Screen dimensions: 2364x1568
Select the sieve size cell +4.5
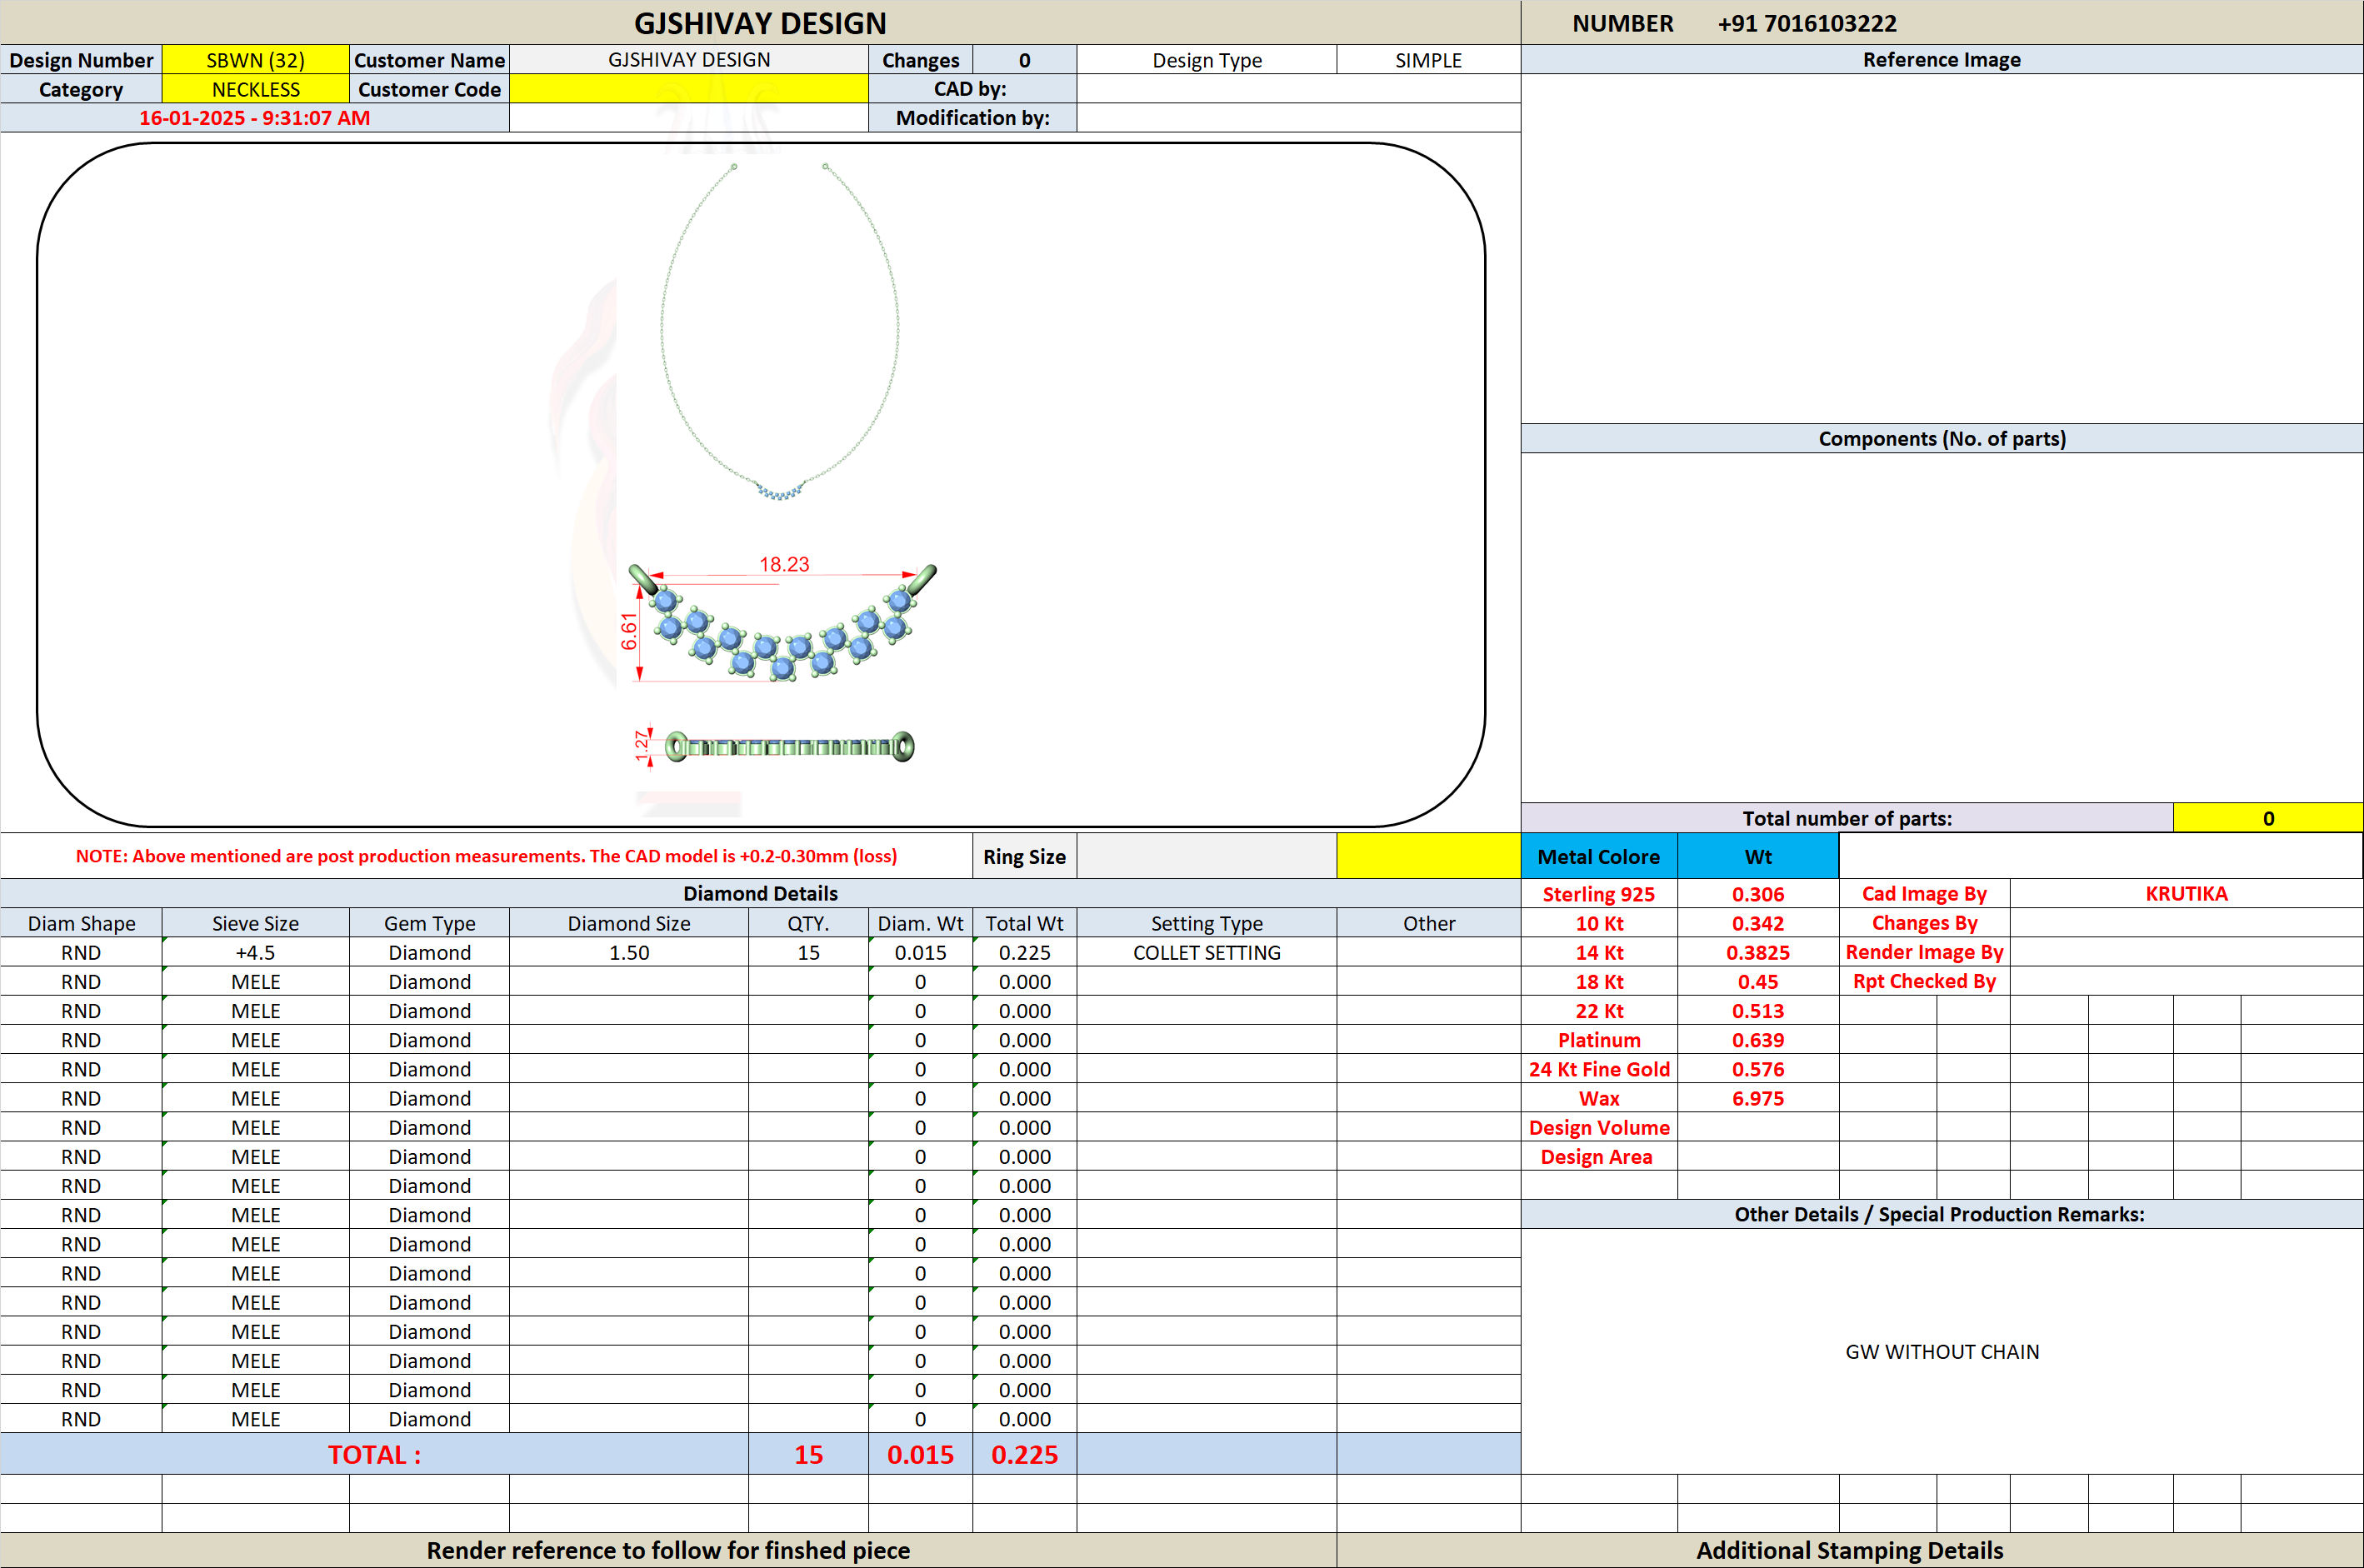tap(255, 952)
